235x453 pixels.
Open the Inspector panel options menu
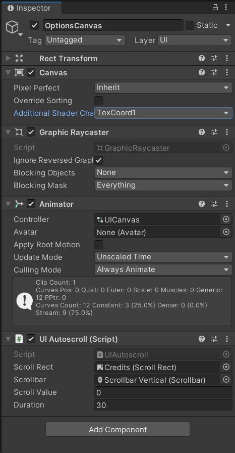tap(226, 8)
